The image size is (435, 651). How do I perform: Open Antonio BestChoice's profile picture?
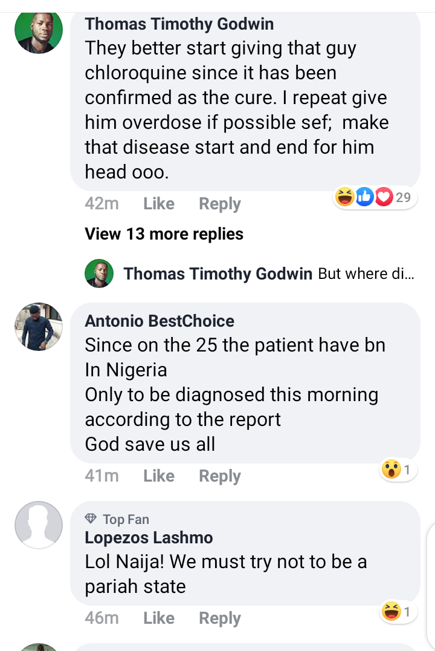click(39, 327)
